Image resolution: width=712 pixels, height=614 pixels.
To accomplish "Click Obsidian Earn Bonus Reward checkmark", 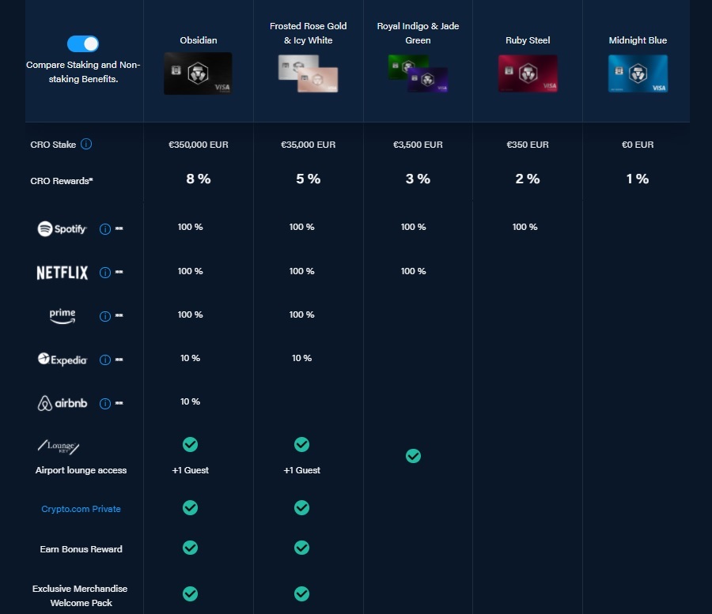I will tap(190, 548).
